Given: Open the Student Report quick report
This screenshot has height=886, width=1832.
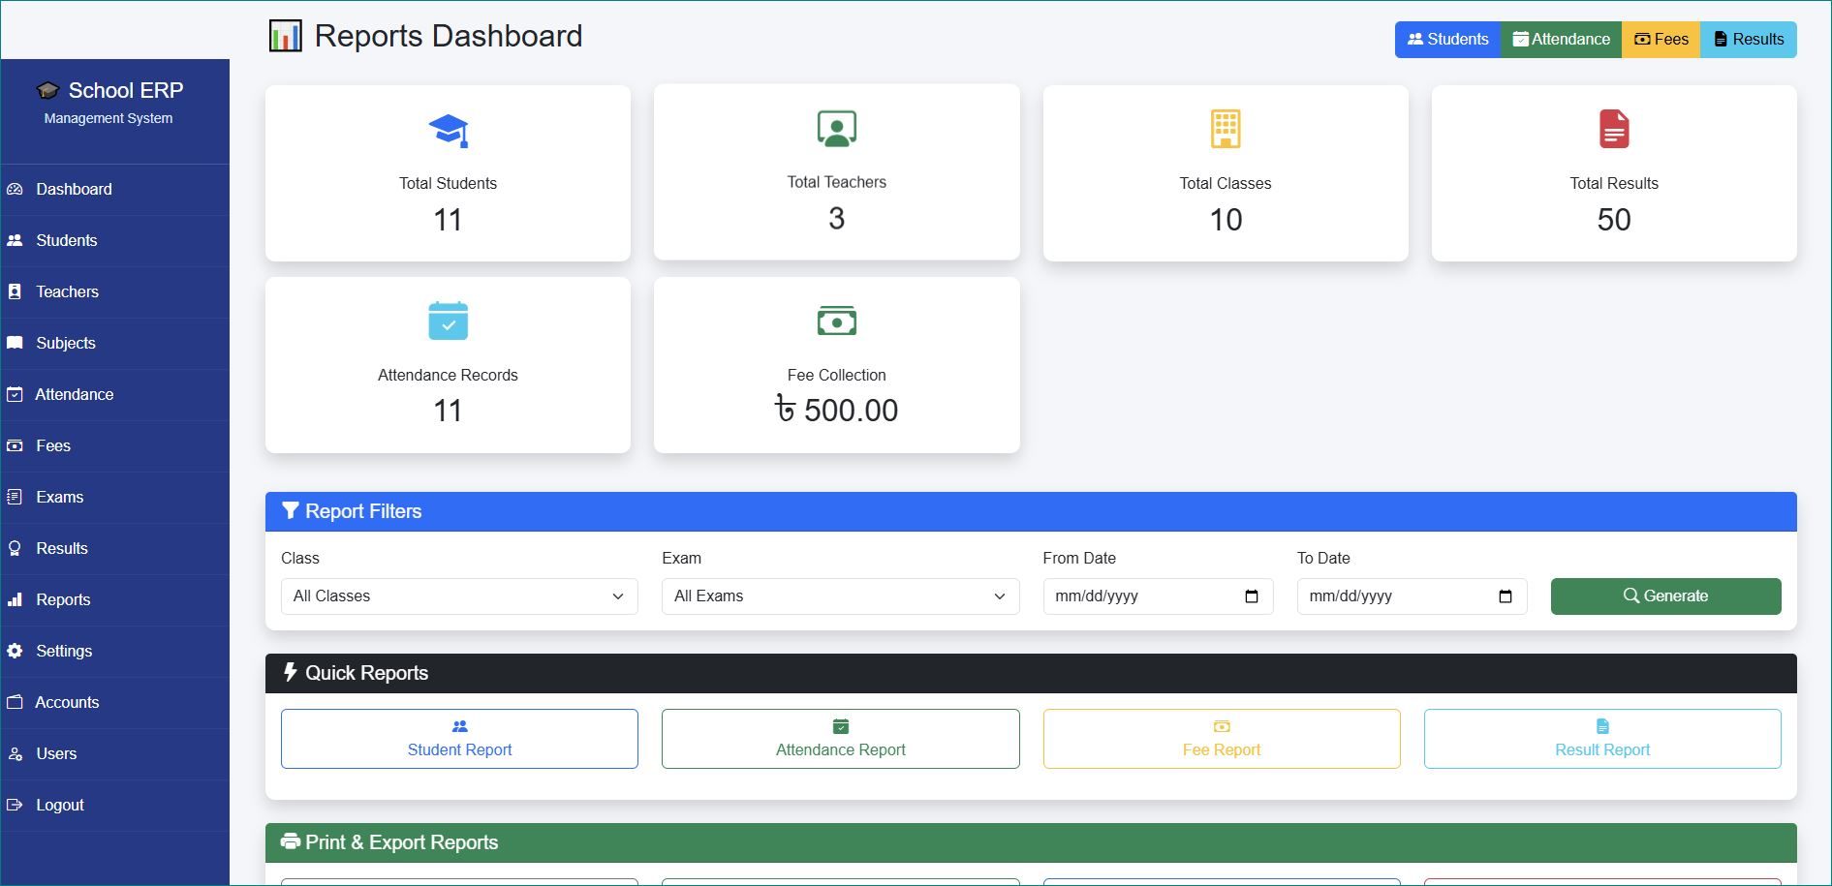Looking at the screenshot, I should pyautogui.click(x=459, y=739).
